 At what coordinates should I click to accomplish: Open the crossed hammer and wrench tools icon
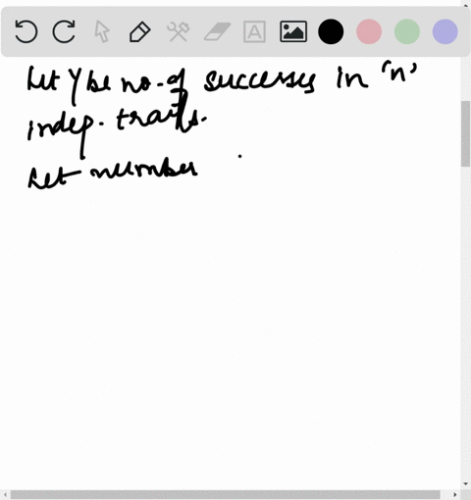coord(179,31)
